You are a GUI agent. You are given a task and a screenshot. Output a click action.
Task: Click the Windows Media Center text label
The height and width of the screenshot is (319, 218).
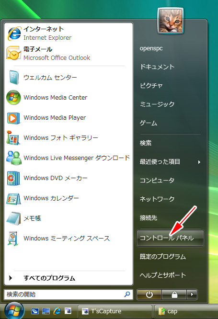56,98
